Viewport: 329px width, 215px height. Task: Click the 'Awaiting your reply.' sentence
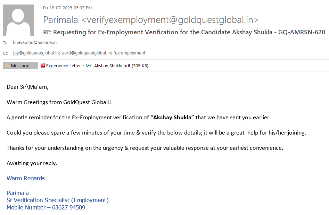(32, 163)
